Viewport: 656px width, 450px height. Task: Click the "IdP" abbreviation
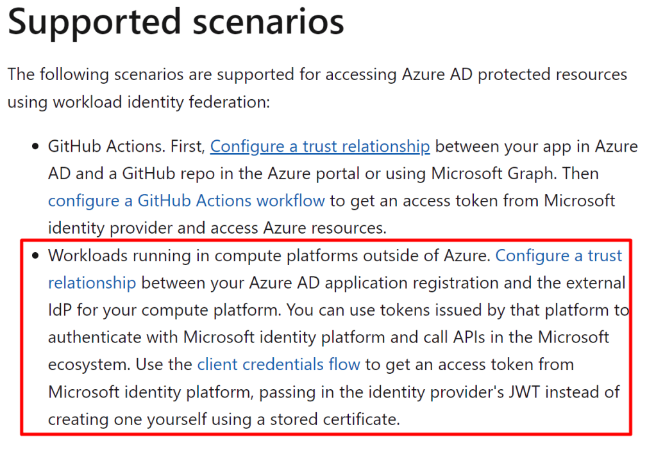(x=60, y=310)
